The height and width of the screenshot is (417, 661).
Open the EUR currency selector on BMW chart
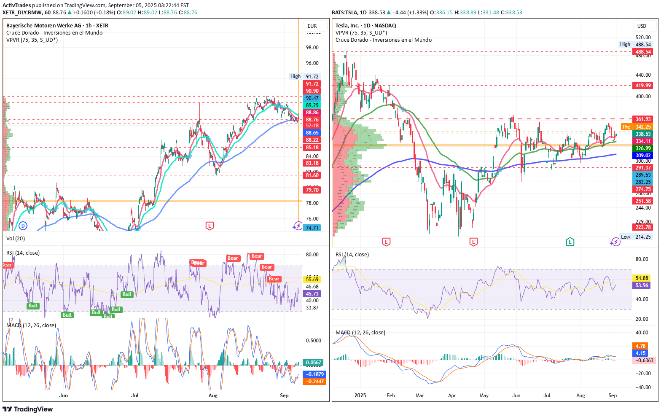[x=312, y=26]
